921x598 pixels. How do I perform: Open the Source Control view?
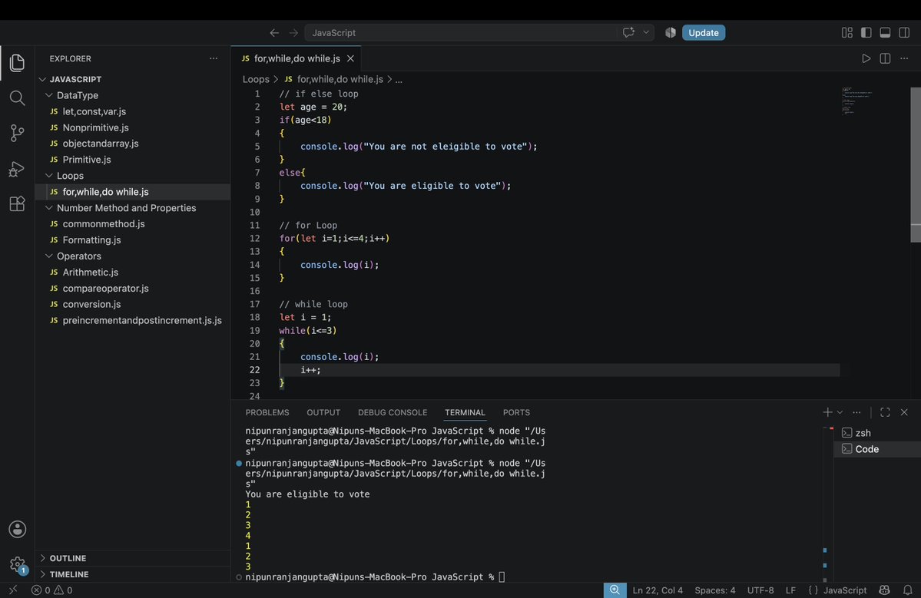pyautogui.click(x=17, y=134)
